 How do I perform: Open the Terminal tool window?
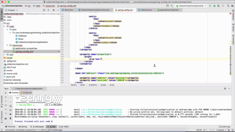(x=10, y=126)
